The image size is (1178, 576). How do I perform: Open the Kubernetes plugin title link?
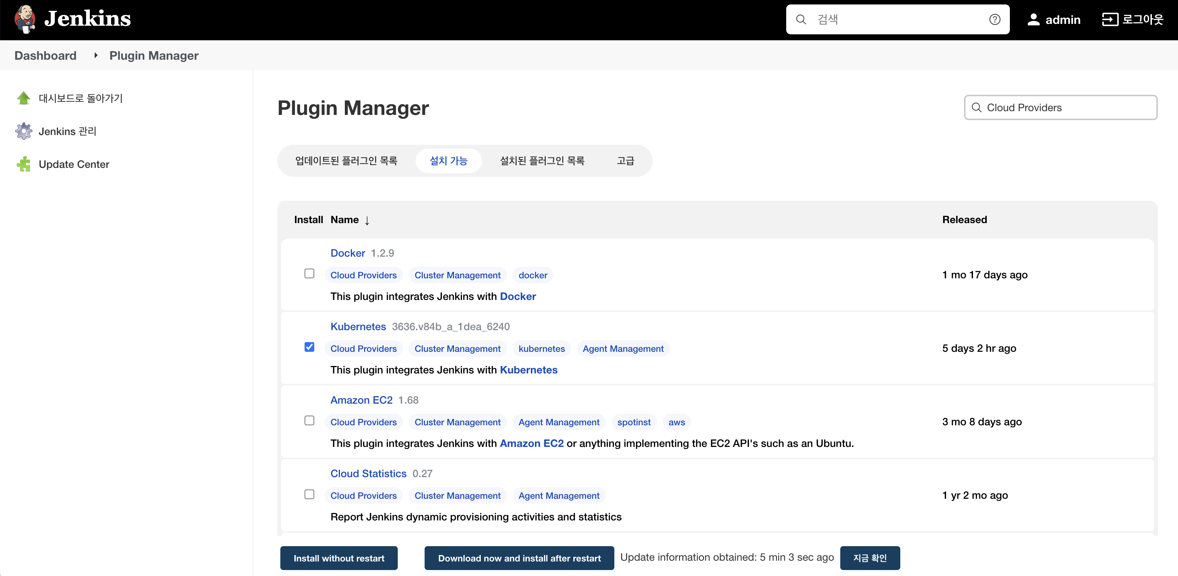(358, 327)
